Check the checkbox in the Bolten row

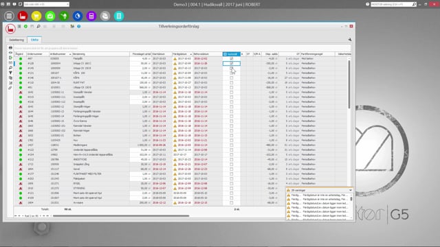click(232, 136)
